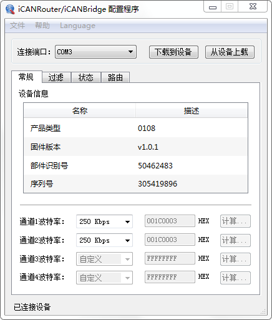Open the 文件 menu
272x320 pixels.
(x=17, y=26)
